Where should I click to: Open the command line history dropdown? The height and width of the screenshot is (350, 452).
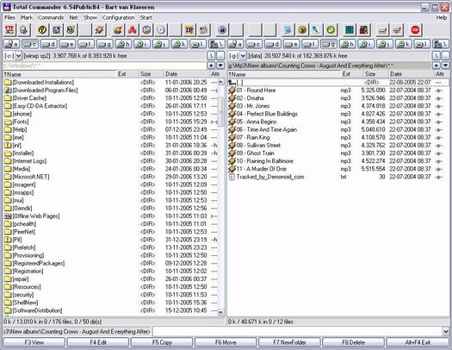tap(446, 331)
